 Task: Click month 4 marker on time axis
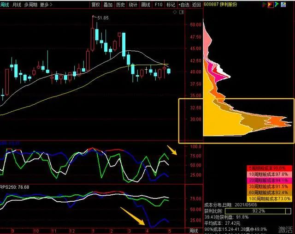147,231
